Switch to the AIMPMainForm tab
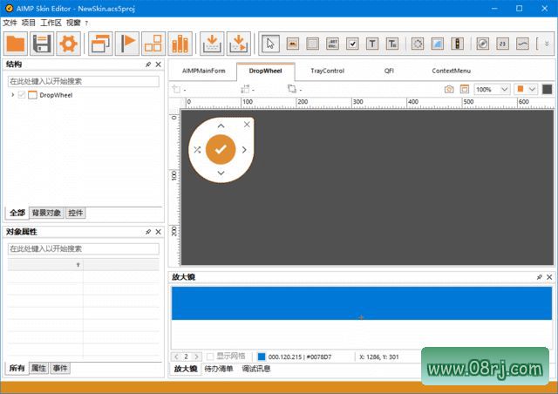558x394 pixels. [x=203, y=71]
